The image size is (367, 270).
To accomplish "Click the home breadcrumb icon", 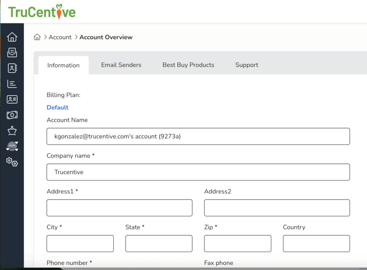I will [x=37, y=37].
